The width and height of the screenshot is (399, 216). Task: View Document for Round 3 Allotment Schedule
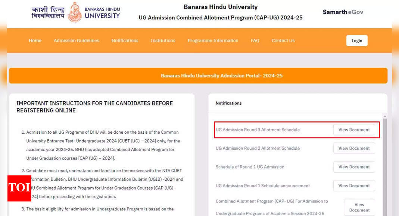coord(354,130)
